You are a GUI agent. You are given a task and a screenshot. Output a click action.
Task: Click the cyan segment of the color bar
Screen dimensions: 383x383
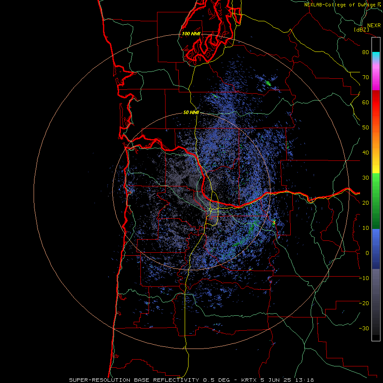376,56
